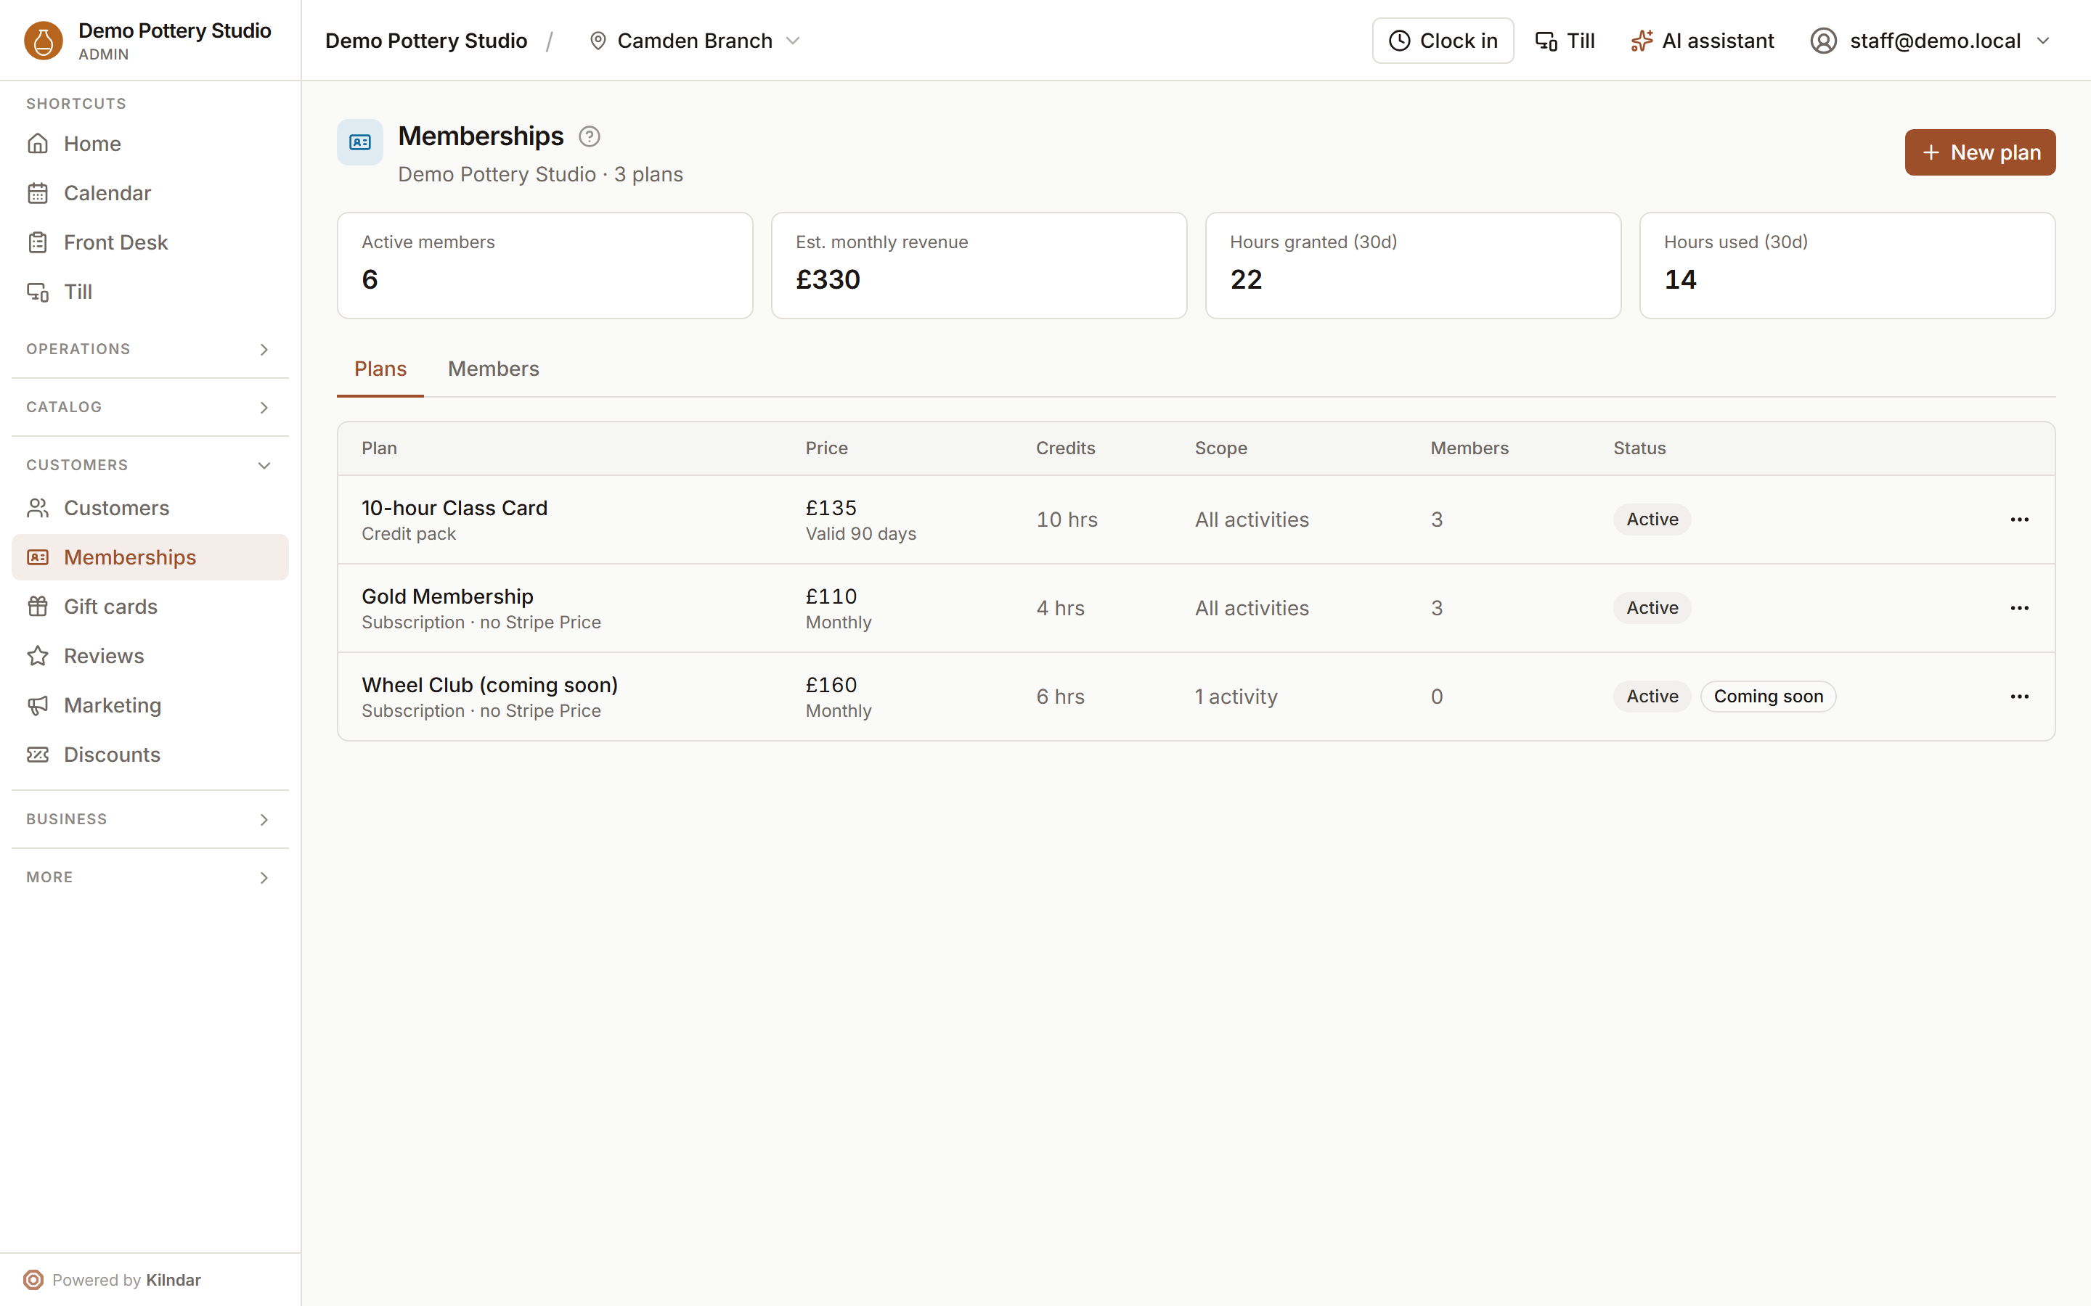Click the Scope column header
Screen dimensions: 2091x1306
coord(1221,448)
